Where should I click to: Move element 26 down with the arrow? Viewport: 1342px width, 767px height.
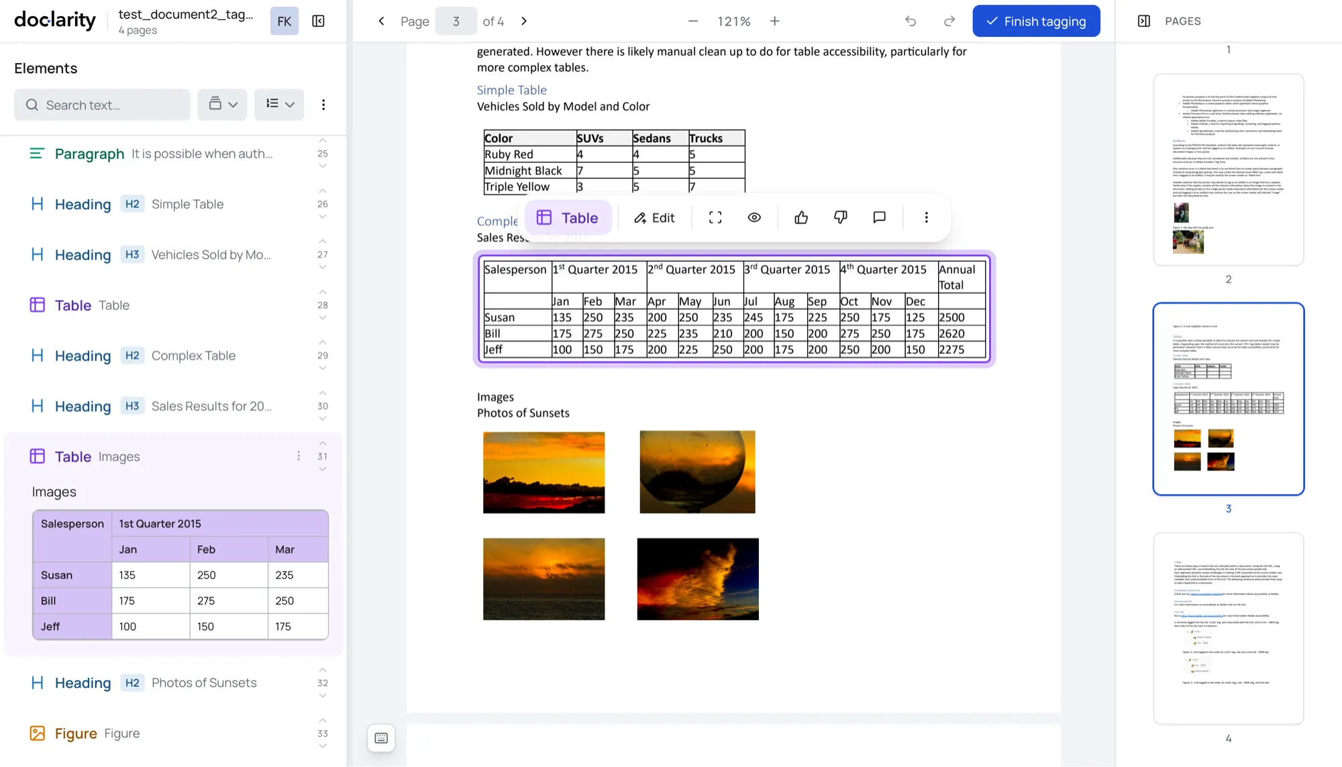(323, 217)
